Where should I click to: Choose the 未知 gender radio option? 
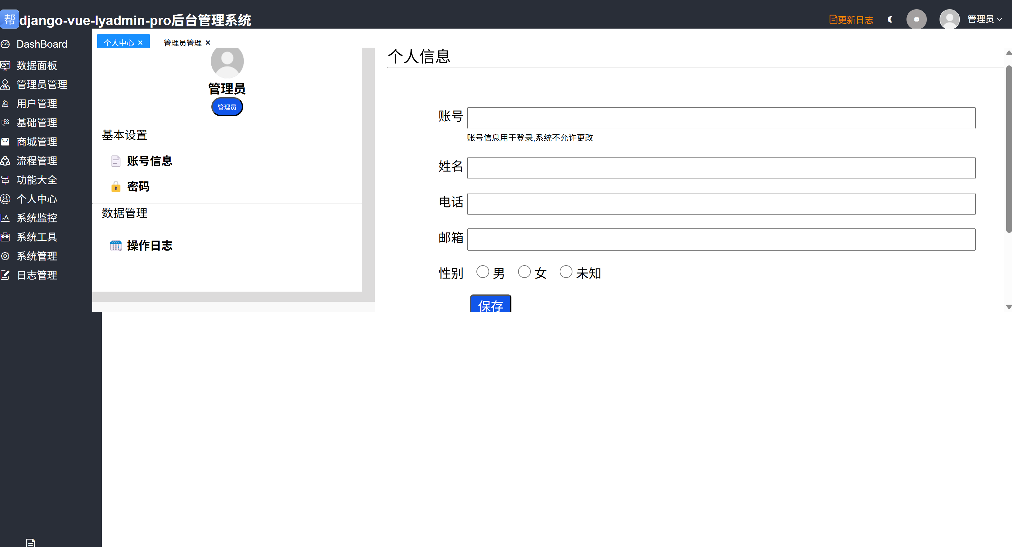coord(566,272)
